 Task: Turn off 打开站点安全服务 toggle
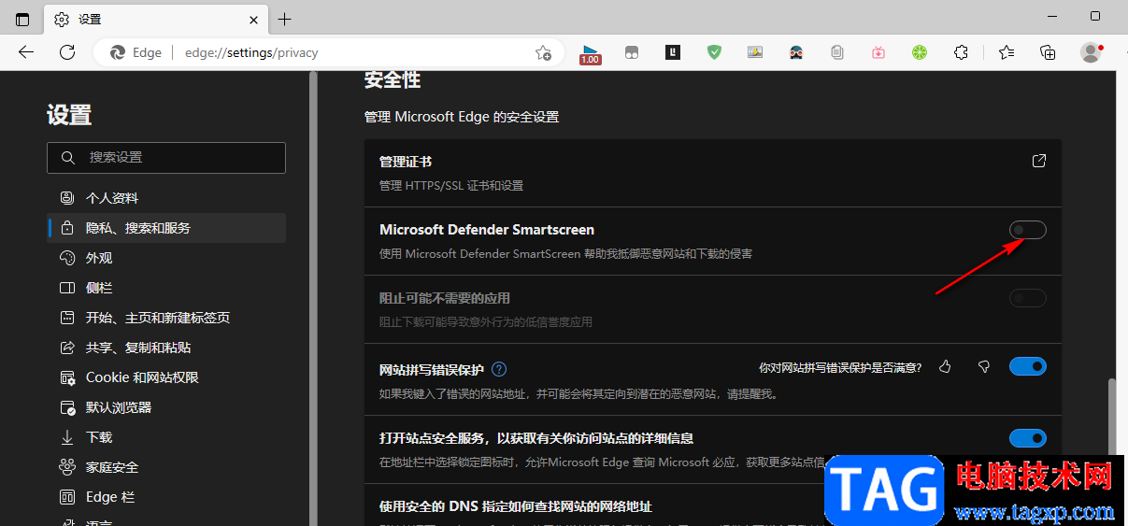point(1027,438)
